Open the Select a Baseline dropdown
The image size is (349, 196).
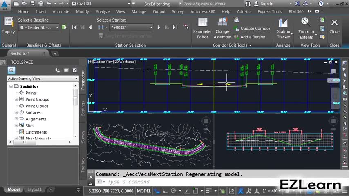(57, 27)
